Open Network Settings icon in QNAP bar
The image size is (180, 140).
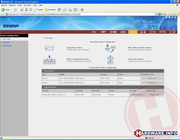[123, 32]
